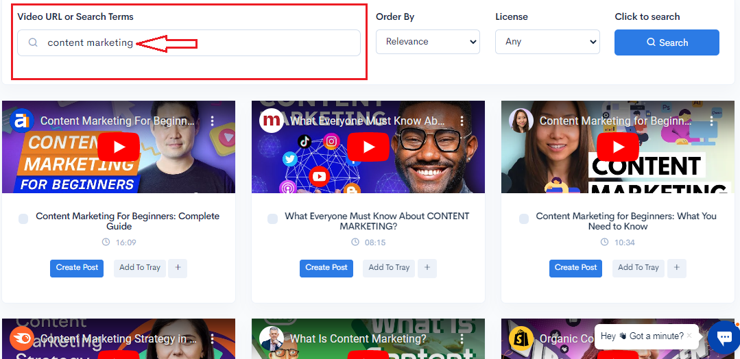Open three-dot menu on Complete Guide video
Screen dimensions: 740x359
point(213,121)
